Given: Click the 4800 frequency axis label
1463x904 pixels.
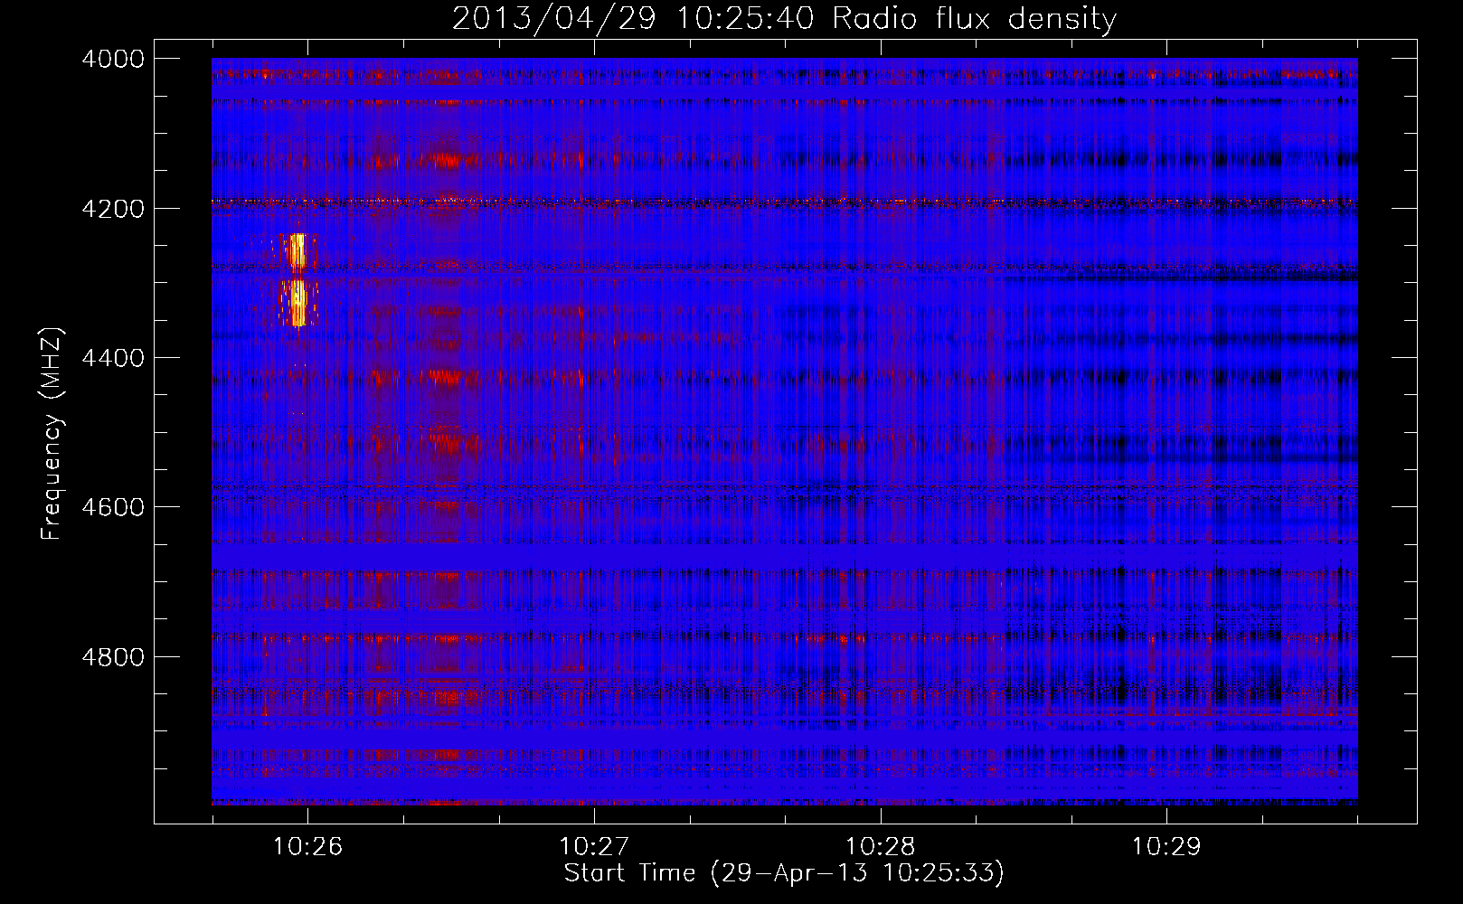Looking at the screenshot, I should (x=112, y=657).
